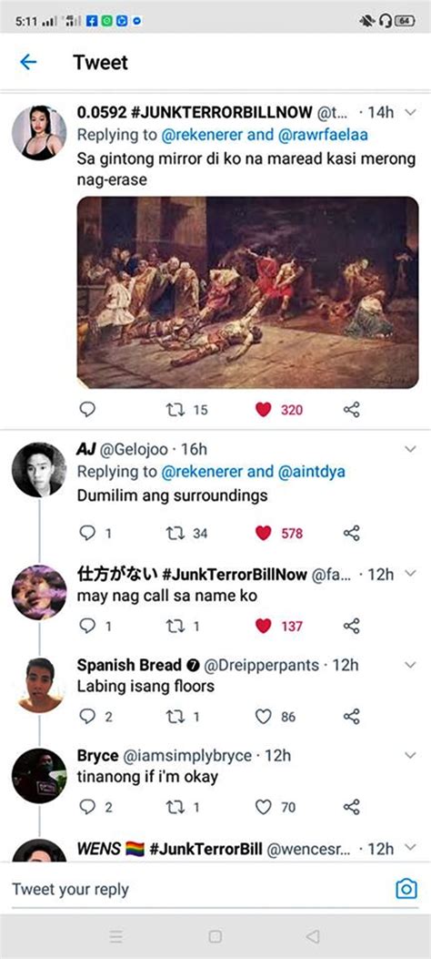Open the painting image in tweet
Image resolution: width=431 pixels, height=959 pixels.
pos(248,292)
